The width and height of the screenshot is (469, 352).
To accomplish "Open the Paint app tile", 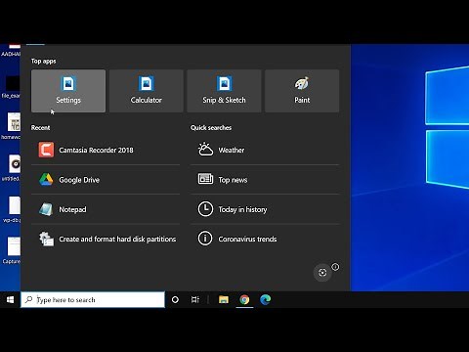I will tap(302, 91).
